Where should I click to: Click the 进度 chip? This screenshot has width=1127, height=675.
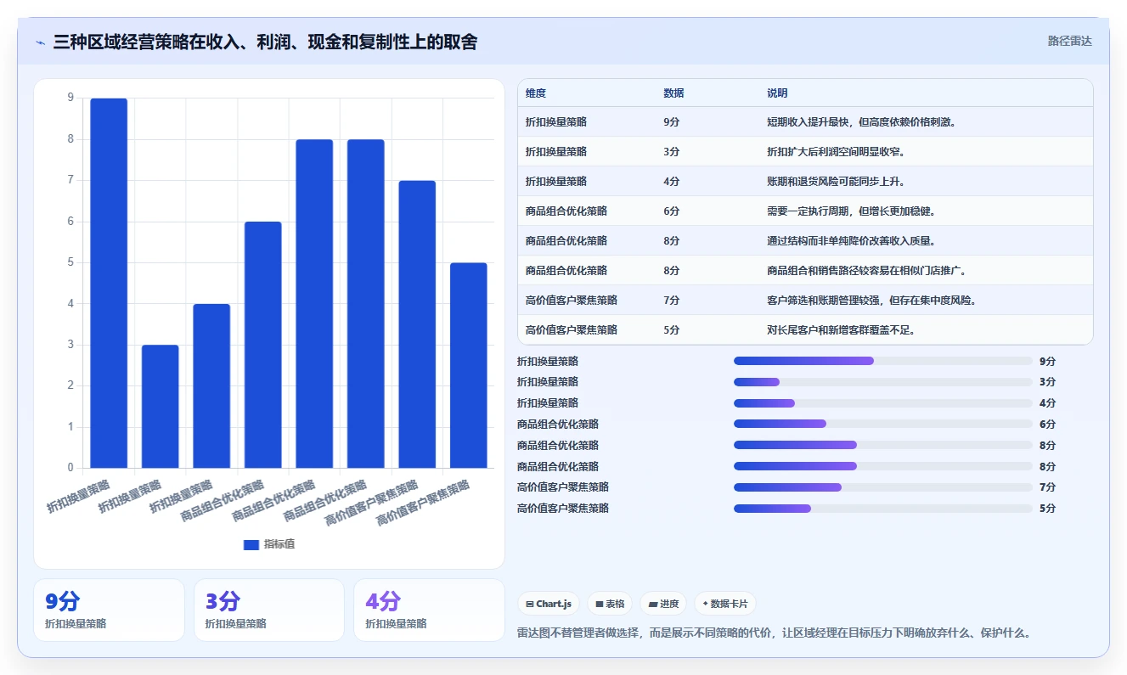[x=663, y=604]
